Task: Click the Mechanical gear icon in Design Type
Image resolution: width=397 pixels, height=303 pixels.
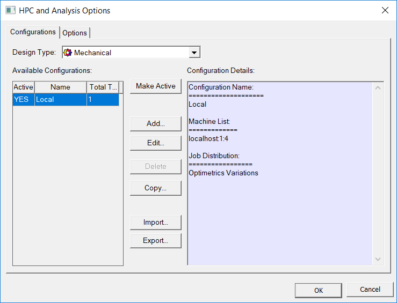Action: [x=68, y=53]
